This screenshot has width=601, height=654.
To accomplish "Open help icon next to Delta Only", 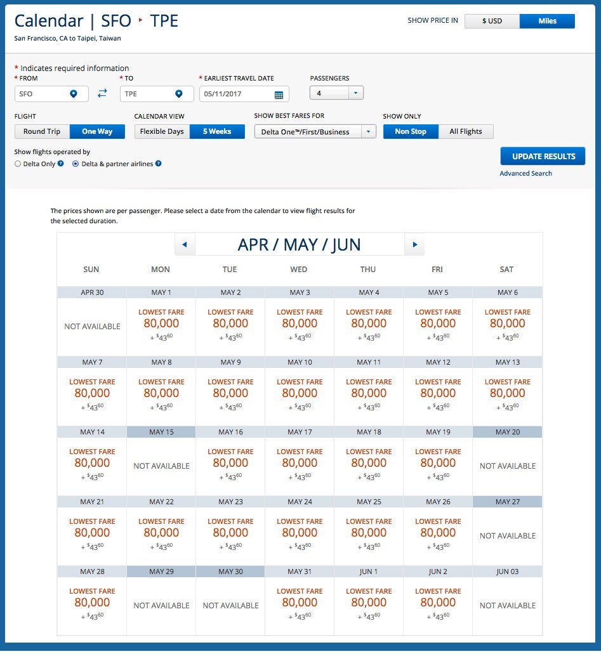I will [x=61, y=164].
